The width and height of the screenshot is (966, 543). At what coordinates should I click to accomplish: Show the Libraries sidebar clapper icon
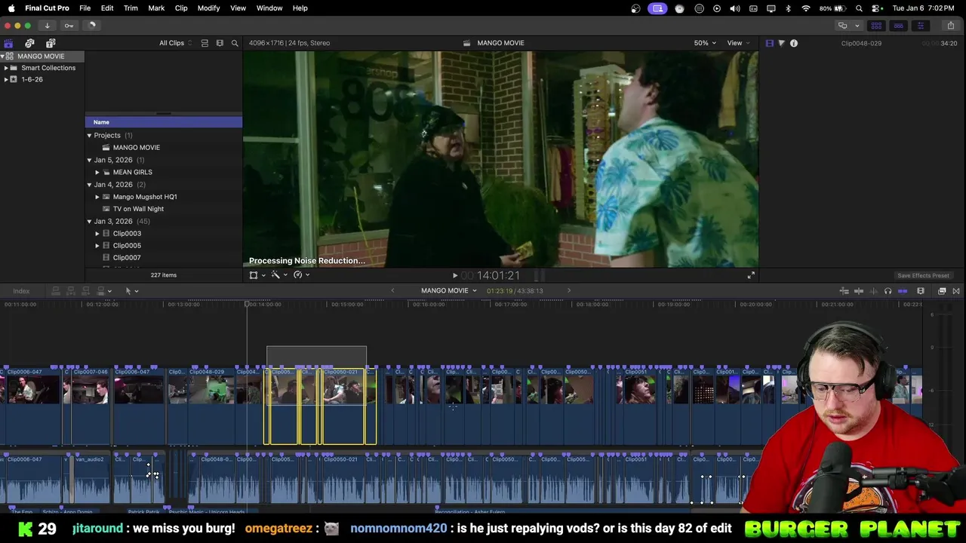pos(8,43)
